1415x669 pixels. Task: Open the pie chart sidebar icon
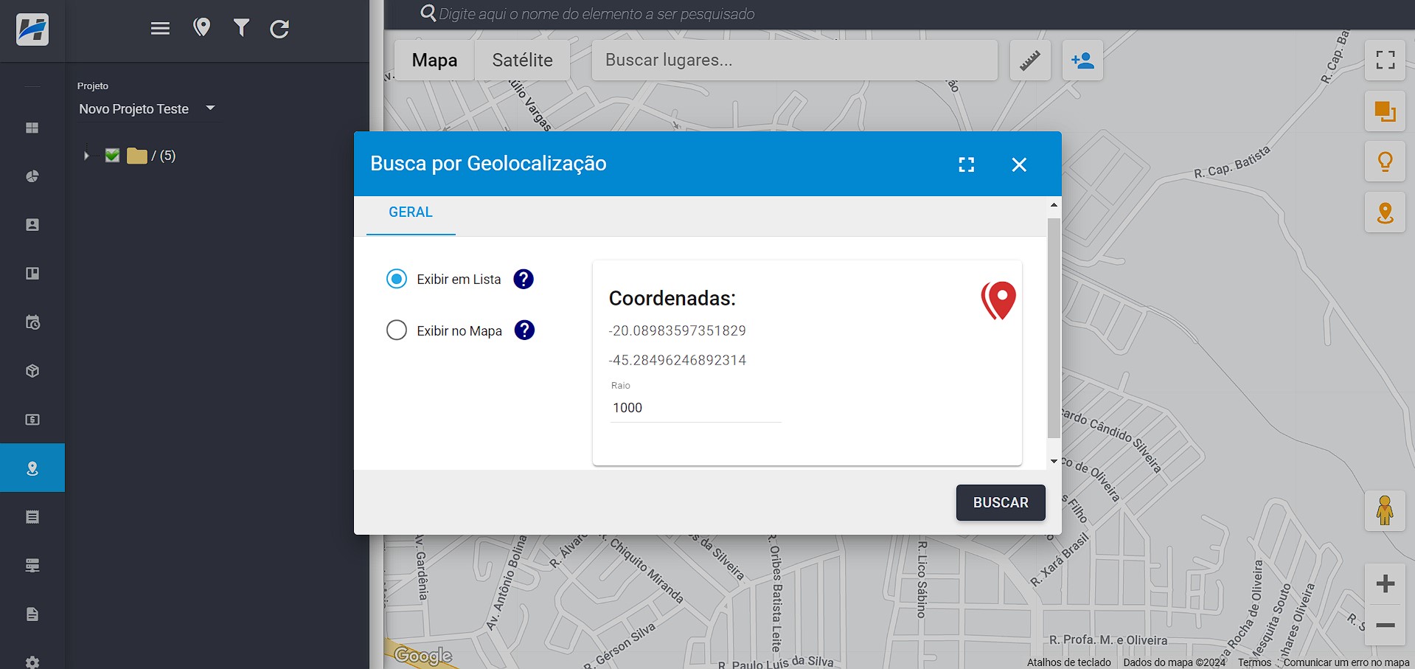pos(32,176)
